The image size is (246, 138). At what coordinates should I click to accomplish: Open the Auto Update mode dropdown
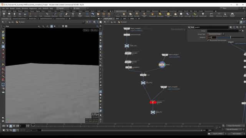[x=237, y=134]
